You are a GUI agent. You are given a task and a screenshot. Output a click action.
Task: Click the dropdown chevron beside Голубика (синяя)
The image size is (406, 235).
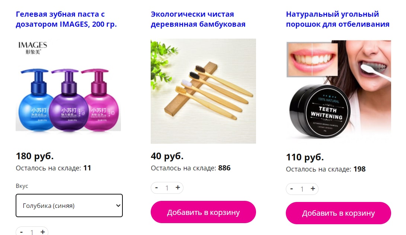tap(118, 206)
